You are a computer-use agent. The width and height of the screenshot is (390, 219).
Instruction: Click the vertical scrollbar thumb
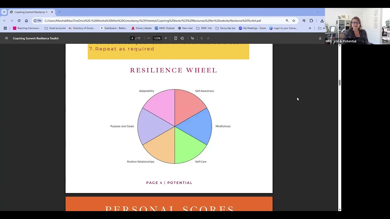coord(339,83)
